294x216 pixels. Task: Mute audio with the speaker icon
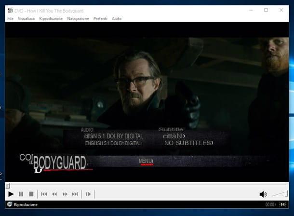[x=263, y=194]
